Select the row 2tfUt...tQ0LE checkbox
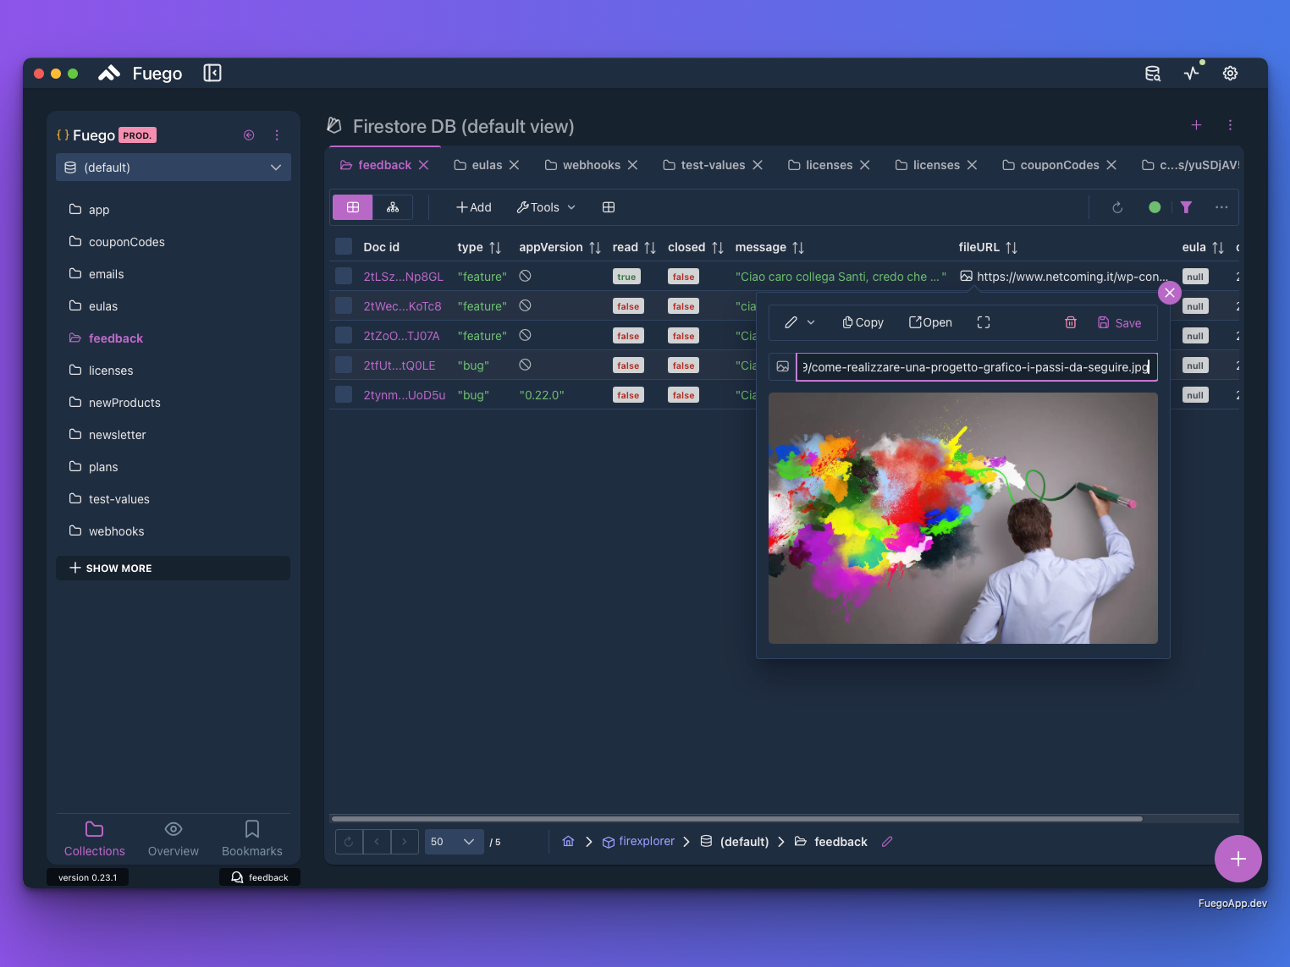This screenshot has height=967, width=1290. pos(344,365)
